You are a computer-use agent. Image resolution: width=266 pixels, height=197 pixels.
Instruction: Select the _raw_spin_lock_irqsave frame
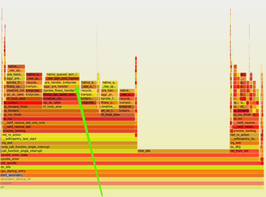tap(62, 78)
